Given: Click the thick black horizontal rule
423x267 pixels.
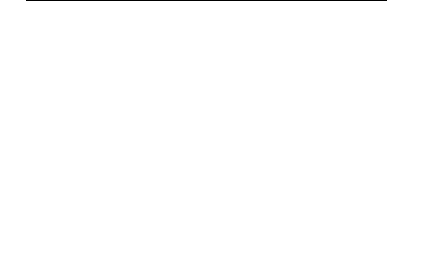Looking at the screenshot, I should pyautogui.click(x=206, y=1).
